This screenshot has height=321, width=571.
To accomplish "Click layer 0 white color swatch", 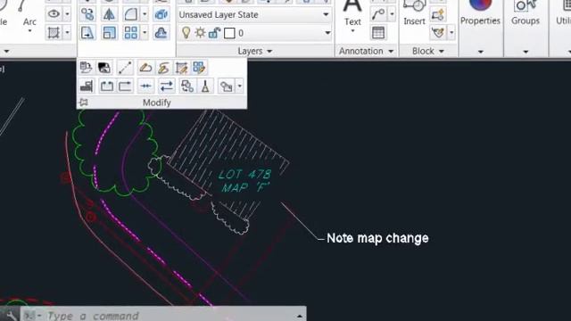I will pyautogui.click(x=229, y=33).
